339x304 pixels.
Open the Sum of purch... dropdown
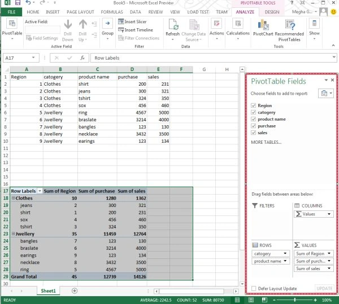[329, 261]
